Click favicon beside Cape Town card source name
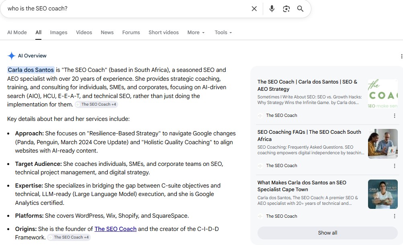The width and height of the screenshot is (403, 245). [x=260, y=216]
